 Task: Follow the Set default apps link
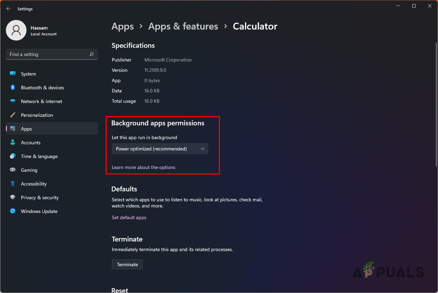pyautogui.click(x=129, y=217)
